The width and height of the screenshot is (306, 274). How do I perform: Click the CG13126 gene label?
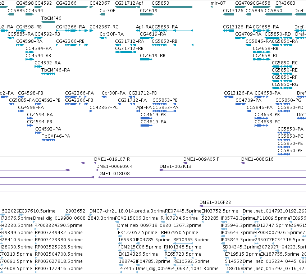click(x=233, y=11)
